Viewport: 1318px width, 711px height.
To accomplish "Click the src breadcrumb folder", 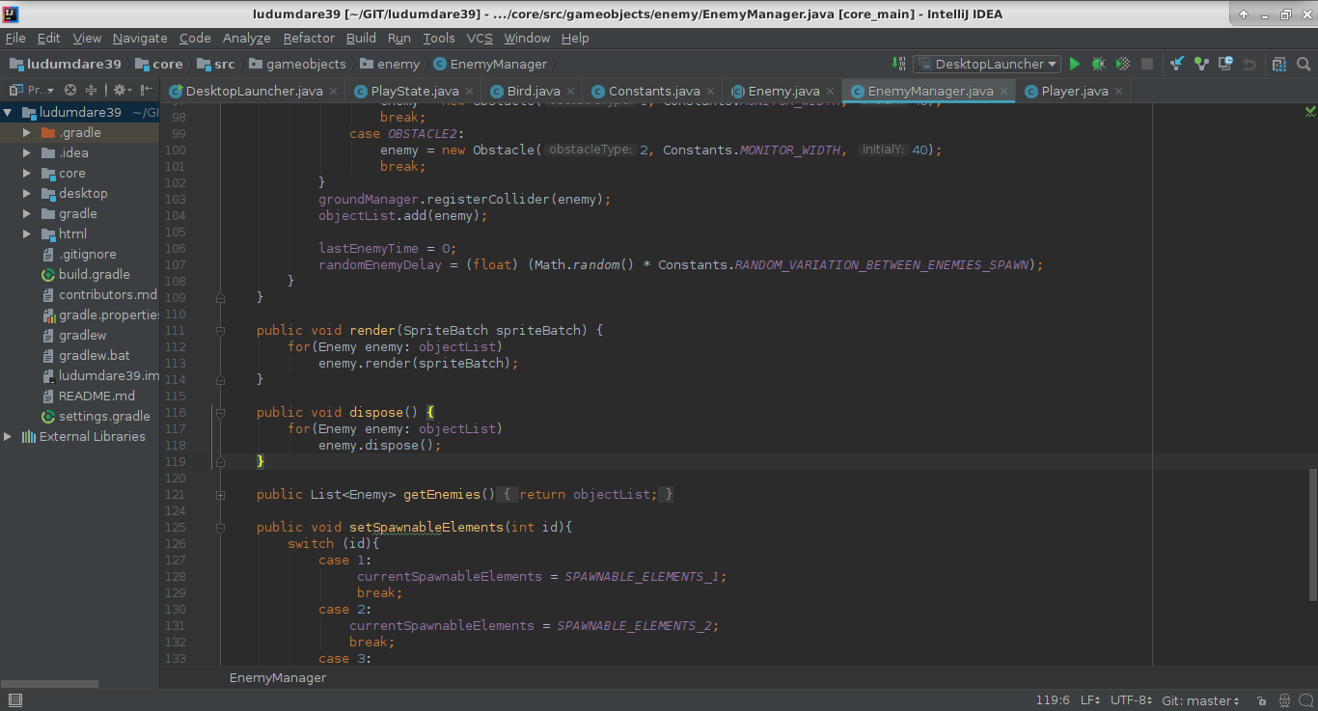I will pos(215,65).
